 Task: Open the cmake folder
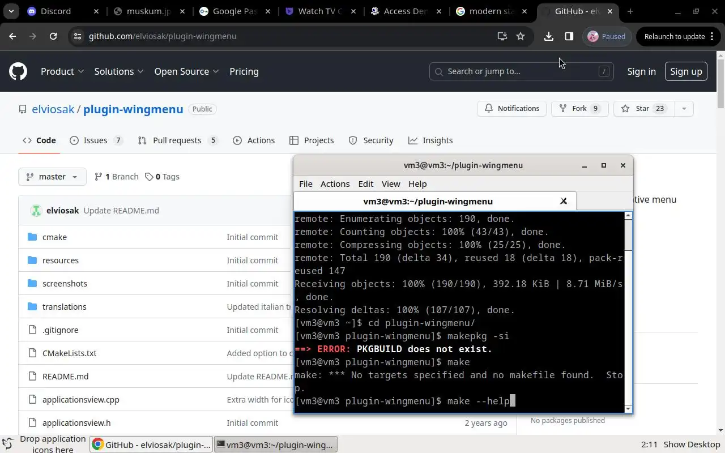[x=54, y=237]
